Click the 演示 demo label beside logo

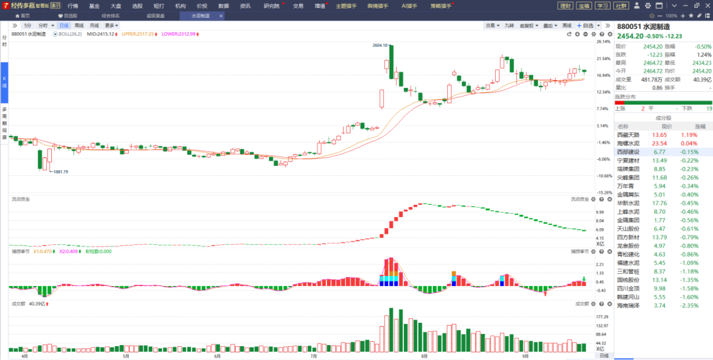(56, 6)
